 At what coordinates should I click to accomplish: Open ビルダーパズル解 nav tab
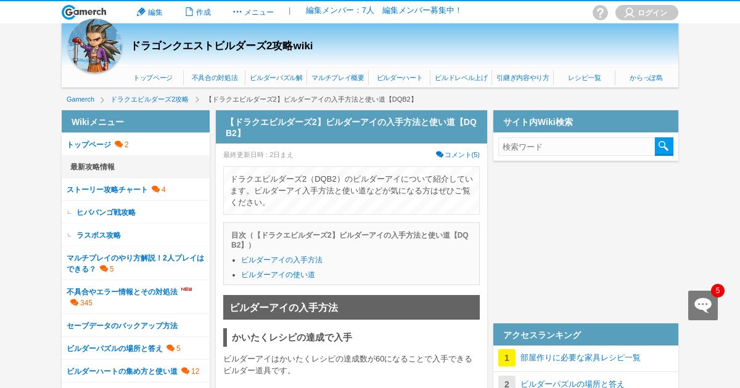click(276, 78)
